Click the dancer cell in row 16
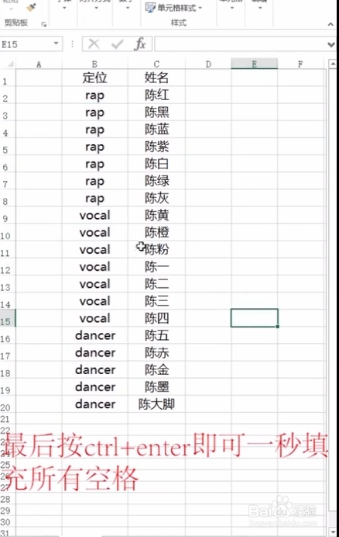This screenshot has height=537, width=339. coord(94,335)
